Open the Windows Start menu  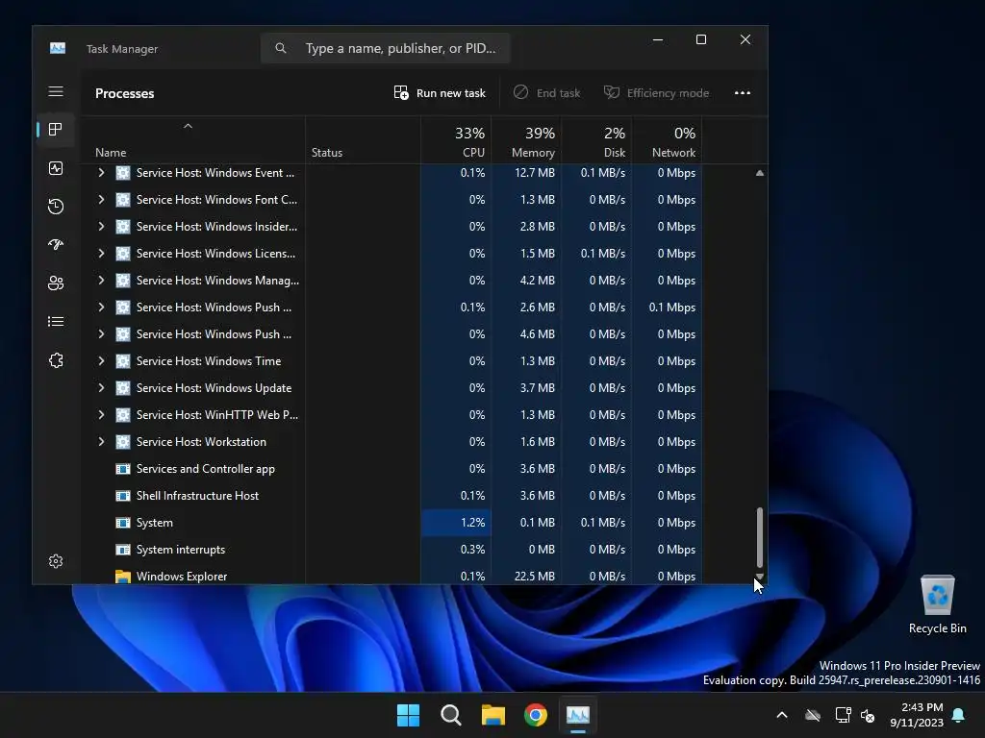408,715
